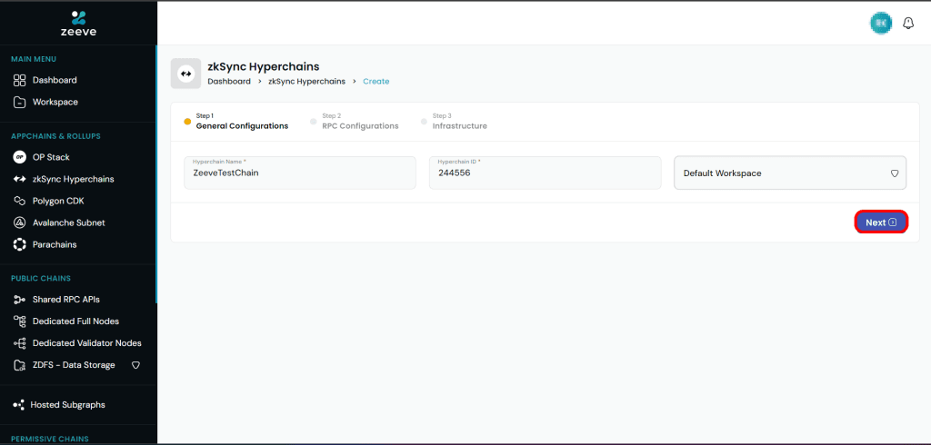
Task: Click the Parachains icon
Action: tap(20, 244)
